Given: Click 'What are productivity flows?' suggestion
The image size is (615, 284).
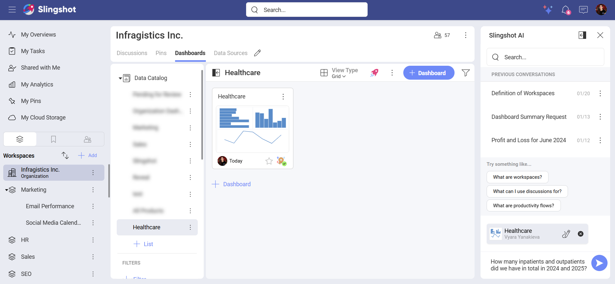Looking at the screenshot, I should coord(524,206).
